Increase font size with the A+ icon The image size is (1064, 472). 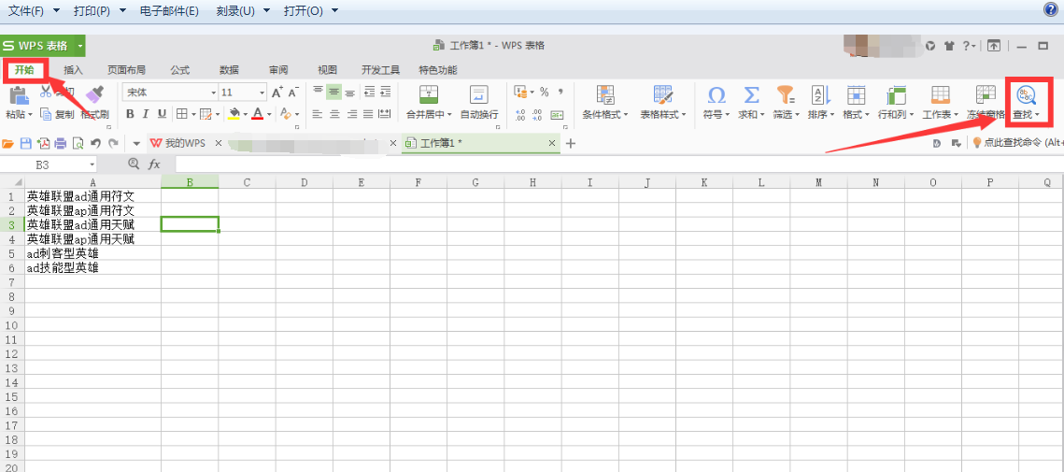[277, 93]
